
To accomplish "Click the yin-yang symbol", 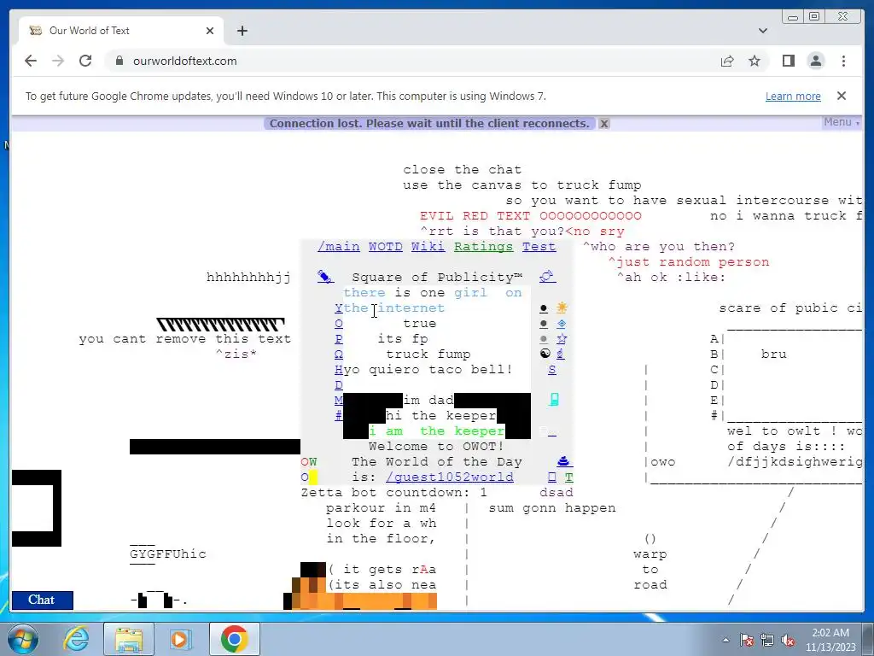I will tap(545, 354).
